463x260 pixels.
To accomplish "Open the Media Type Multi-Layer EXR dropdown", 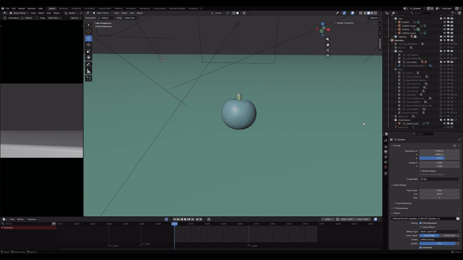I will pos(439,232).
